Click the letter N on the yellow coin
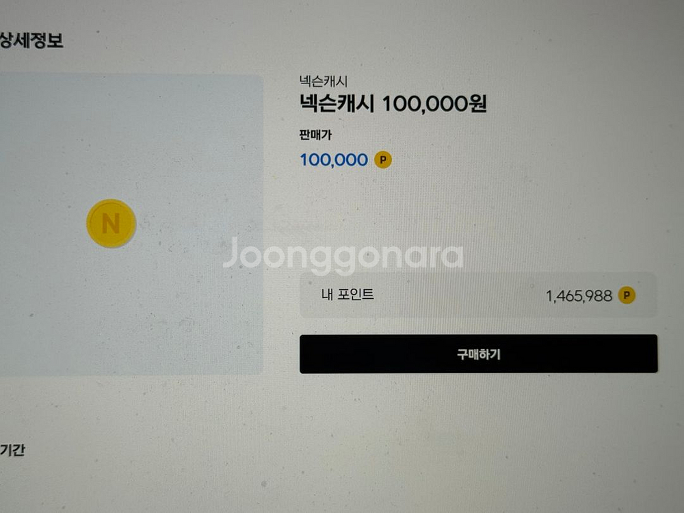This screenshot has height=513, width=684. click(111, 224)
